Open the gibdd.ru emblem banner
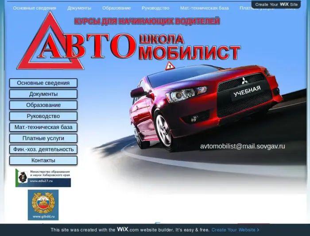Screen dimensions: 310x236 [x=43, y=205]
